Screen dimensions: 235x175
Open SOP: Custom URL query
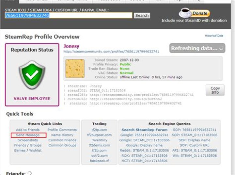click(195, 145)
